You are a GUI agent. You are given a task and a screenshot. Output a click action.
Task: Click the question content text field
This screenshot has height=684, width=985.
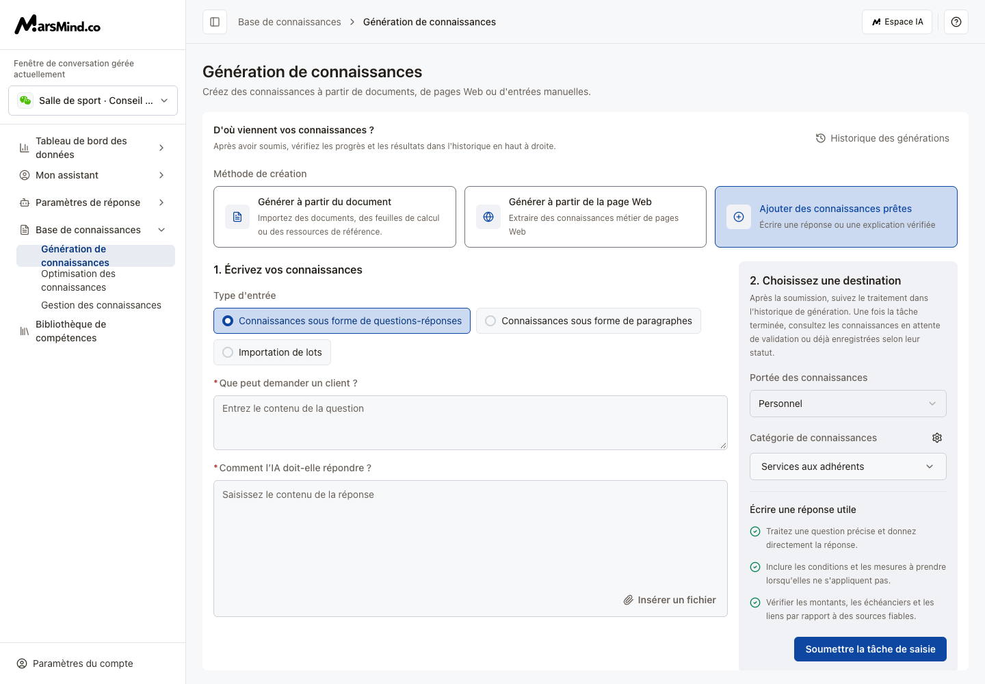471,423
